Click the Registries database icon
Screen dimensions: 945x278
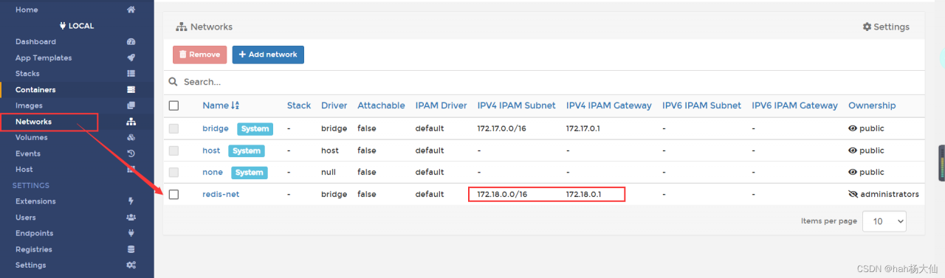click(131, 249)
